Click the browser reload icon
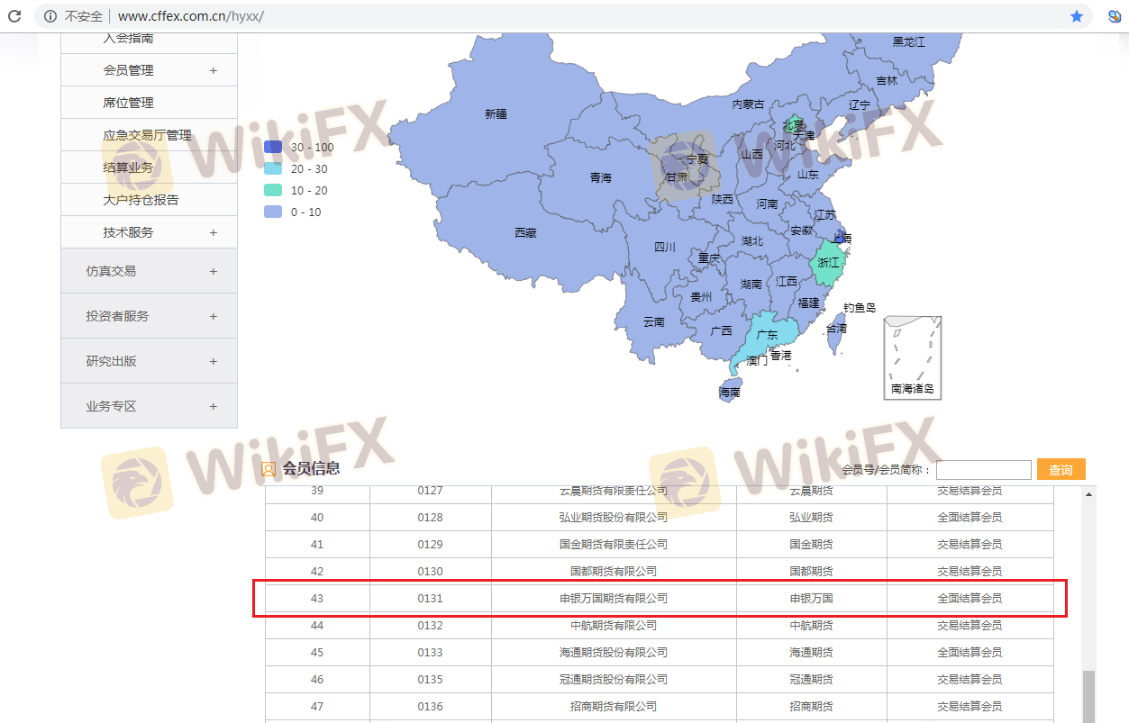Image resolution: width=1129 pixels, height=723 pixels. [14, 16]
